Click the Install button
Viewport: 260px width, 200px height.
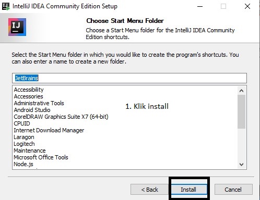[x=189, y=189]
